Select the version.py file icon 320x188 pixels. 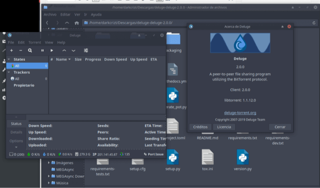[x=243, y=157]
